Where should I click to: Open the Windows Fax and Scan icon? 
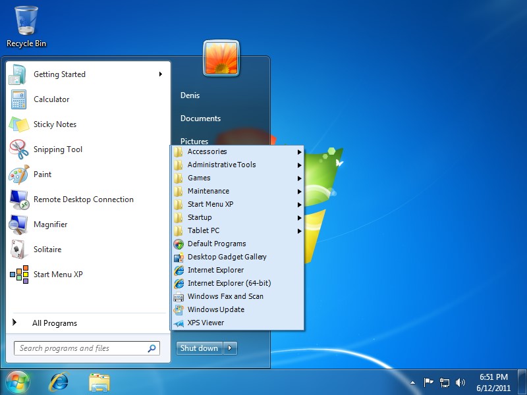[179, 297]
